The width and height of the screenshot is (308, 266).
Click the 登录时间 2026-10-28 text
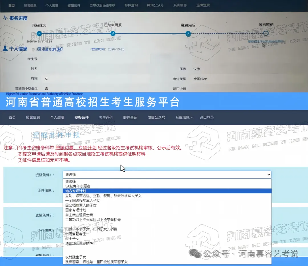click(x=108, y=49)
